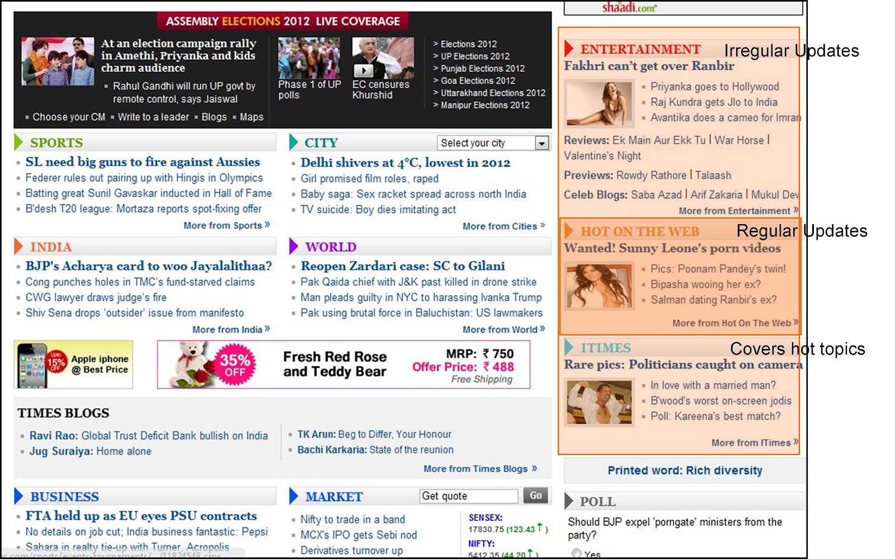Viewport: 895px width, 559px height.
Task: Open Manipur Elections 2012 link
Action: tap(485, 105)
